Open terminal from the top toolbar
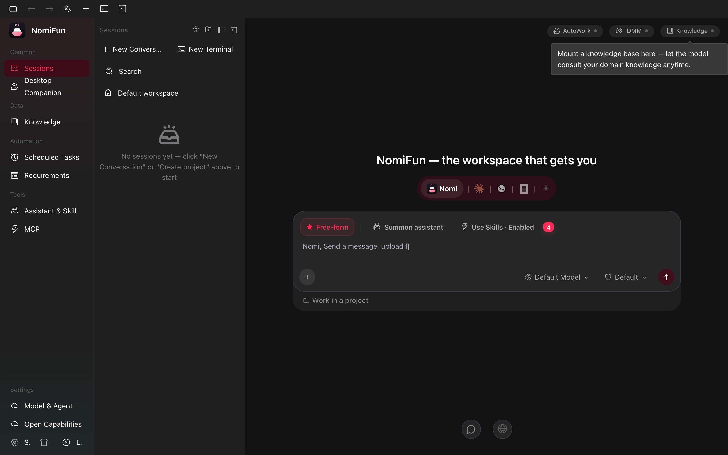The height and width of the screenshot is (455, 728). point(104,9)
